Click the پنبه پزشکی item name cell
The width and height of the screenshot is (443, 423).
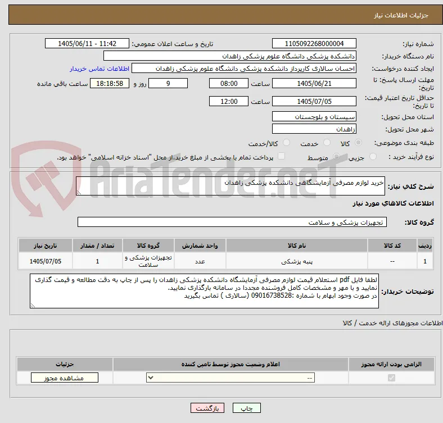tap(297, 261)
